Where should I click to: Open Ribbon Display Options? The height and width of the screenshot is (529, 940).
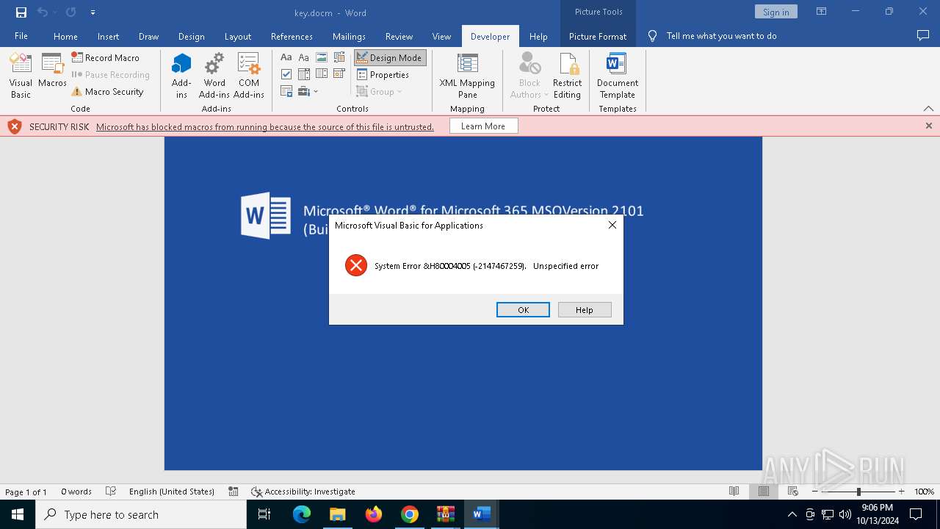(x=821, y=12)
